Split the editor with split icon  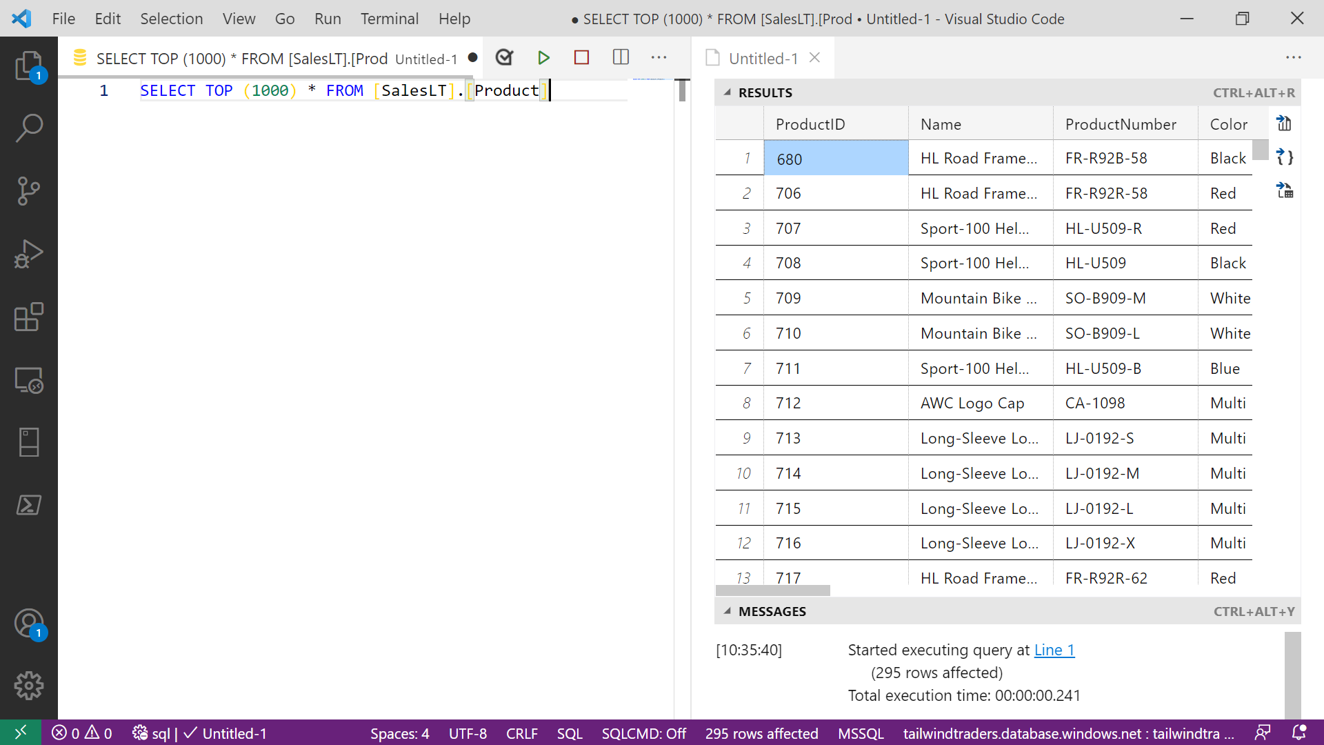pos(621,58)
